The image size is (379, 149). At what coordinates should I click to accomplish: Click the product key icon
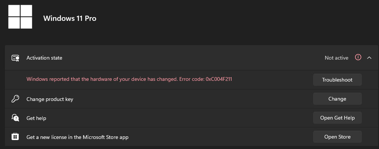click(15, 99)
